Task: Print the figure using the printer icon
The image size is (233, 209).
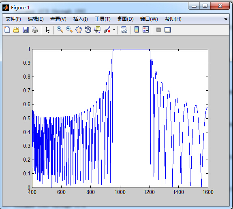Action: [x=35, y=30]
